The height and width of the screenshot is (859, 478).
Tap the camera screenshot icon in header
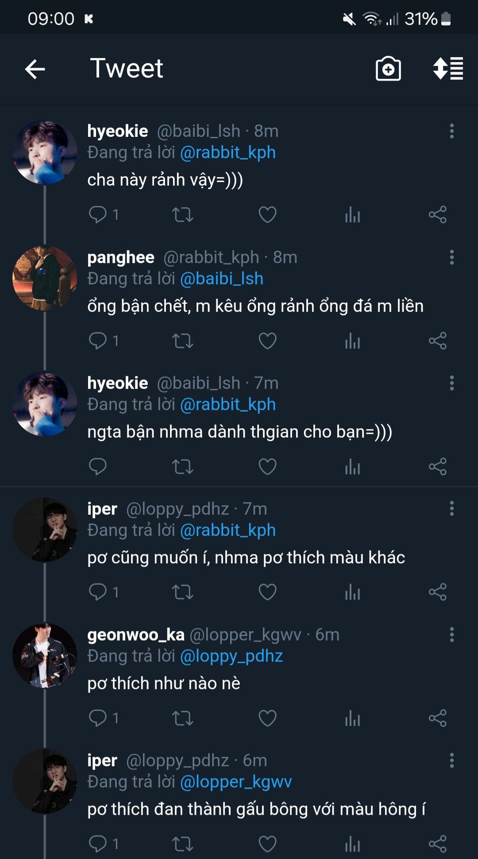click(x=388, y=69)
